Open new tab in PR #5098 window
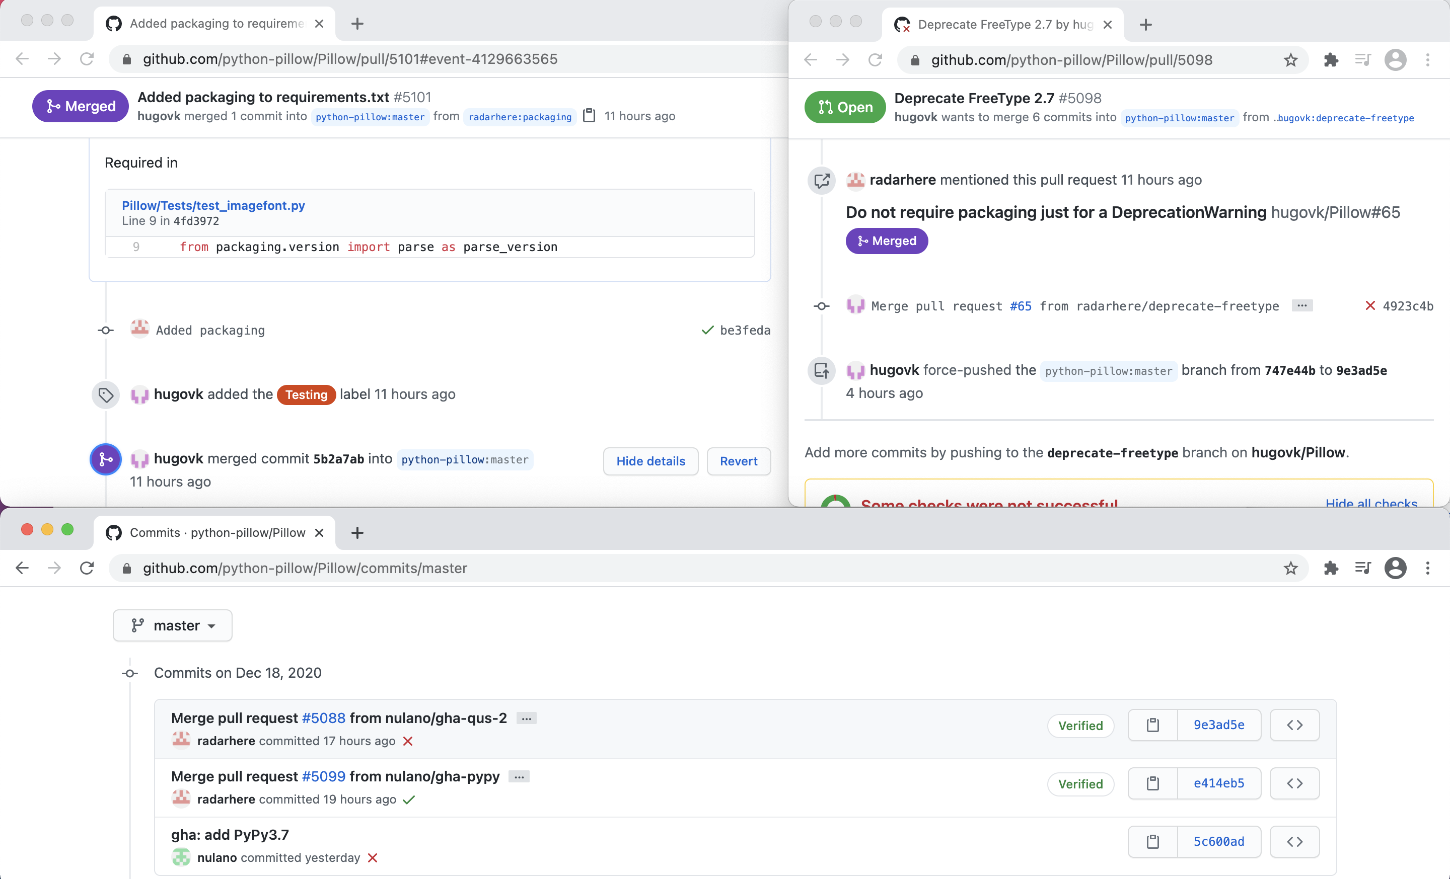Viewport: 1450px width, 879px height. (x=1145, y=25)
